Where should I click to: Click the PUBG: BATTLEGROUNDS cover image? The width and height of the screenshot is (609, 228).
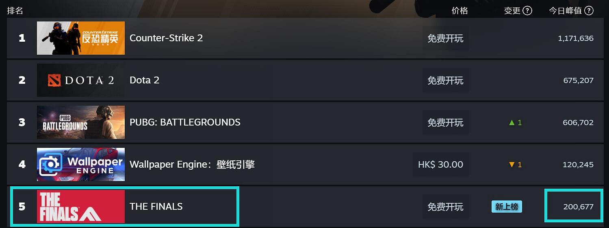coord(81,122)
